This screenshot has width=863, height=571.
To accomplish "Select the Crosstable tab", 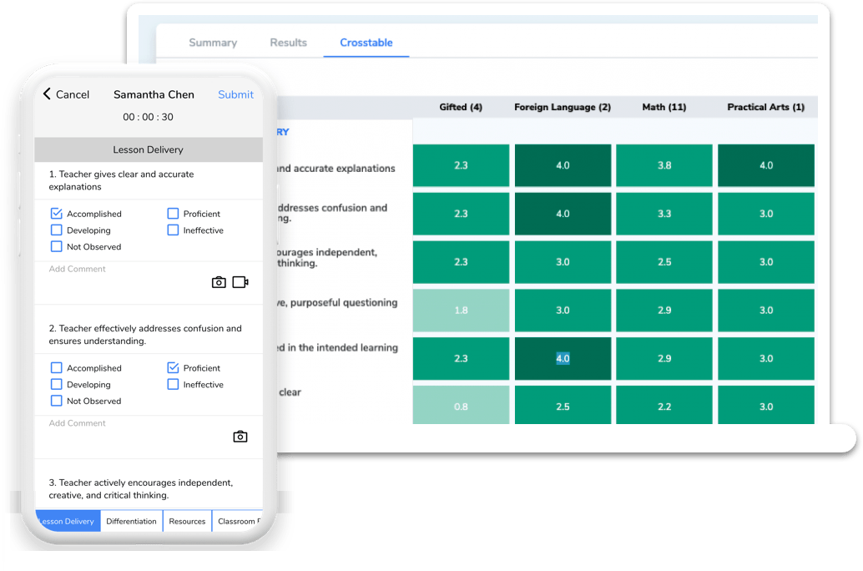I will (x=366, y=43).
